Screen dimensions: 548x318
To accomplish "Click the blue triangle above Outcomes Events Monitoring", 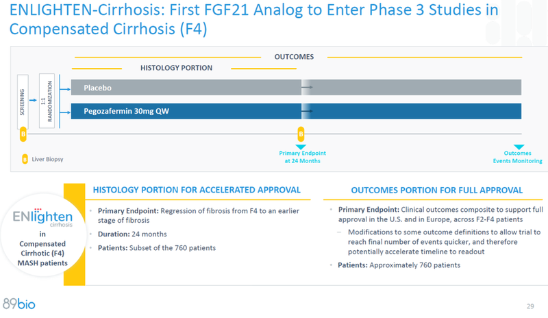I will [519, 147].
